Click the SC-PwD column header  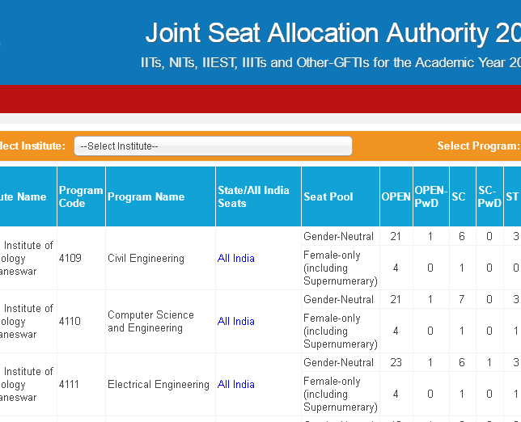coord(489,196)
